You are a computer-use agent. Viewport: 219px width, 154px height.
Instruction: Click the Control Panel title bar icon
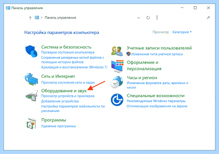pos(8,8)
